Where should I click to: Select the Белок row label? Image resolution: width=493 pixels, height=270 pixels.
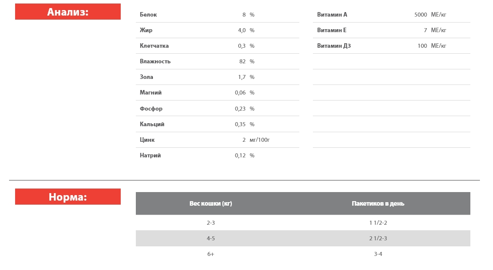(148, 15)
